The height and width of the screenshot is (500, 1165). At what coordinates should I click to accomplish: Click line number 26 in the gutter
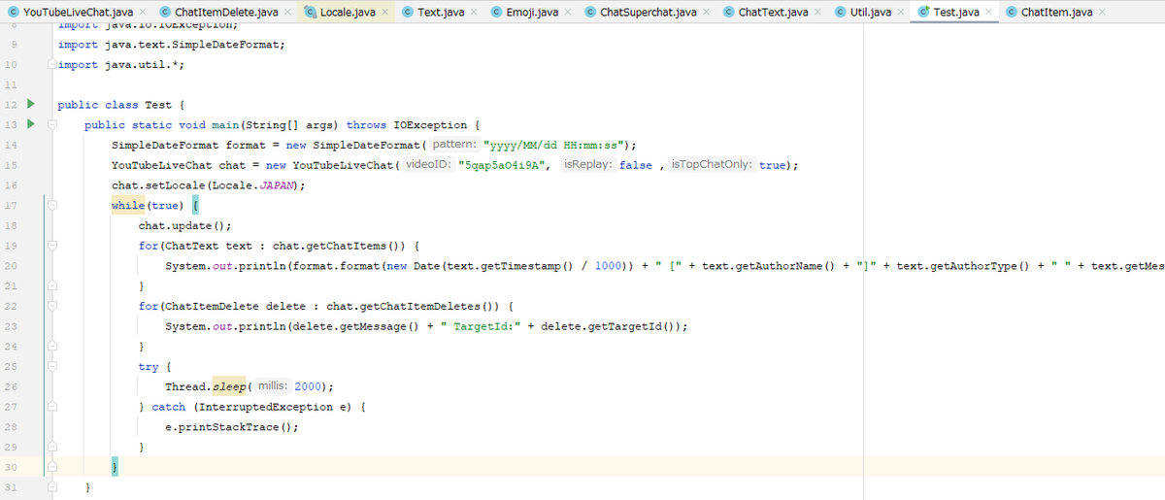point(11,387)
